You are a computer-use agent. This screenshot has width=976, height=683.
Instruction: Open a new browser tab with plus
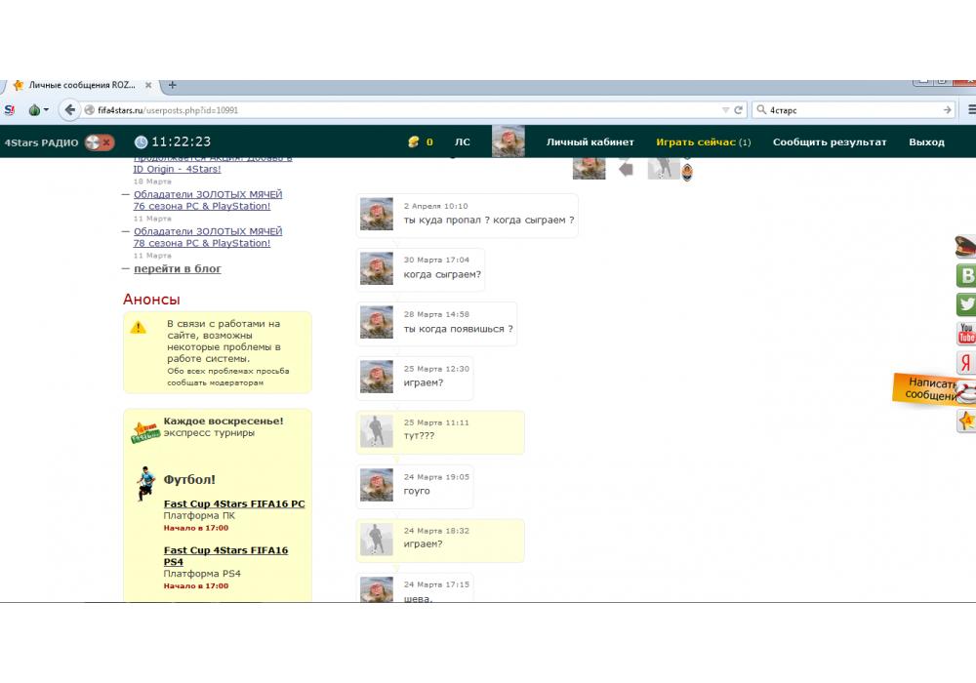pos(173,85)
